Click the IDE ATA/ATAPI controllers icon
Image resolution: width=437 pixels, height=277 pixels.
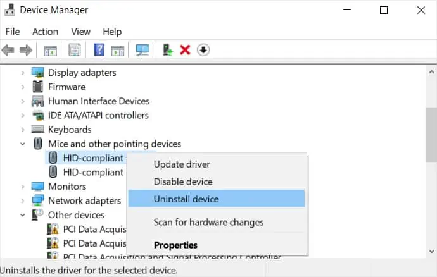(x=38, y=115)
